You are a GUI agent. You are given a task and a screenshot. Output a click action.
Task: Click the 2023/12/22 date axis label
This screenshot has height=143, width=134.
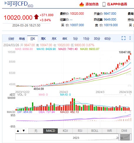22,92
